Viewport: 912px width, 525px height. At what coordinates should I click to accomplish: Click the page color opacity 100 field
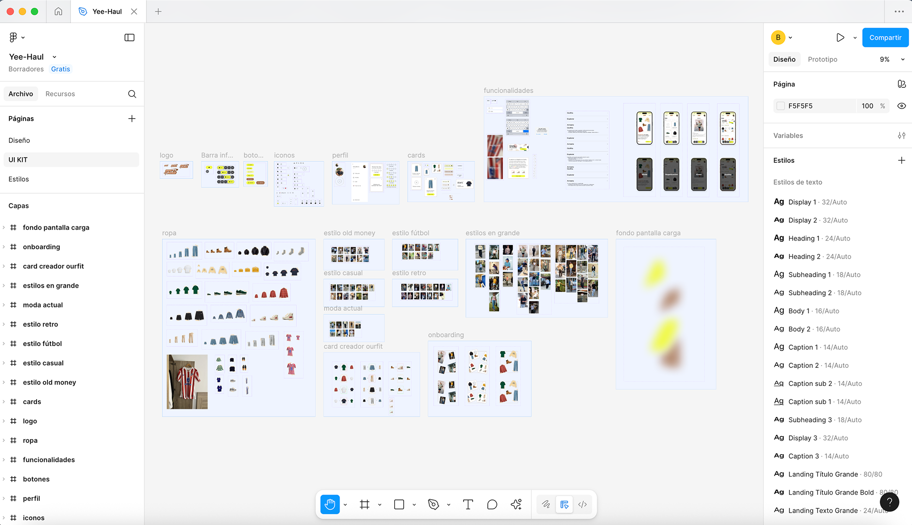coord(867,106)
